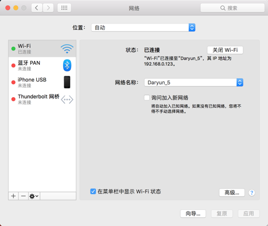This screenshot has width=268, height=226.
Task: Click the IP address text 192.168.0.123
Action: 159,64
